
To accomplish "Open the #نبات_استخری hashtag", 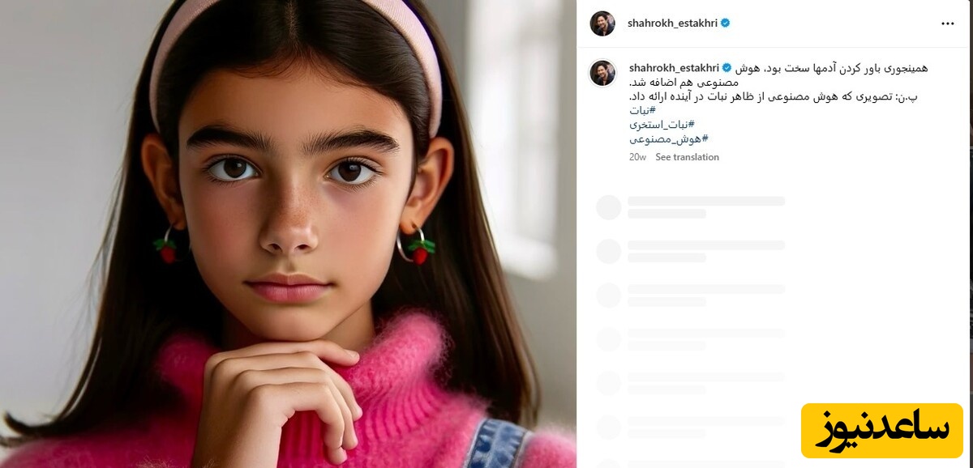I will coord(662,125).
